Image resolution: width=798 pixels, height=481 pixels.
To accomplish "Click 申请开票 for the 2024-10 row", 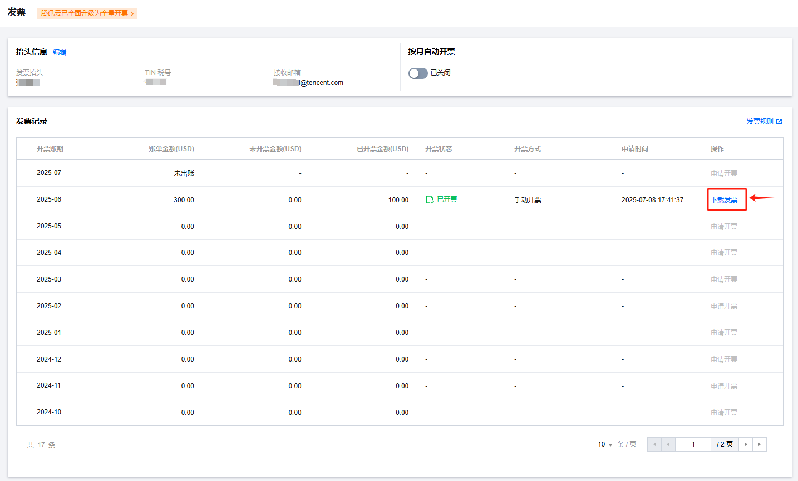I will point(723,413).
